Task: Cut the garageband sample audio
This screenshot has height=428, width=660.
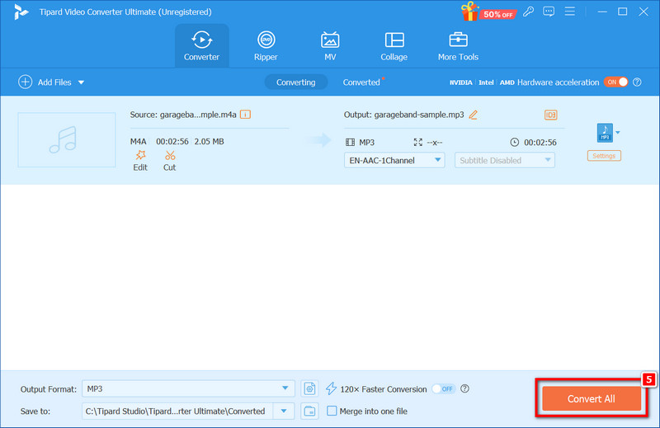Action: [x=170, y=161]
